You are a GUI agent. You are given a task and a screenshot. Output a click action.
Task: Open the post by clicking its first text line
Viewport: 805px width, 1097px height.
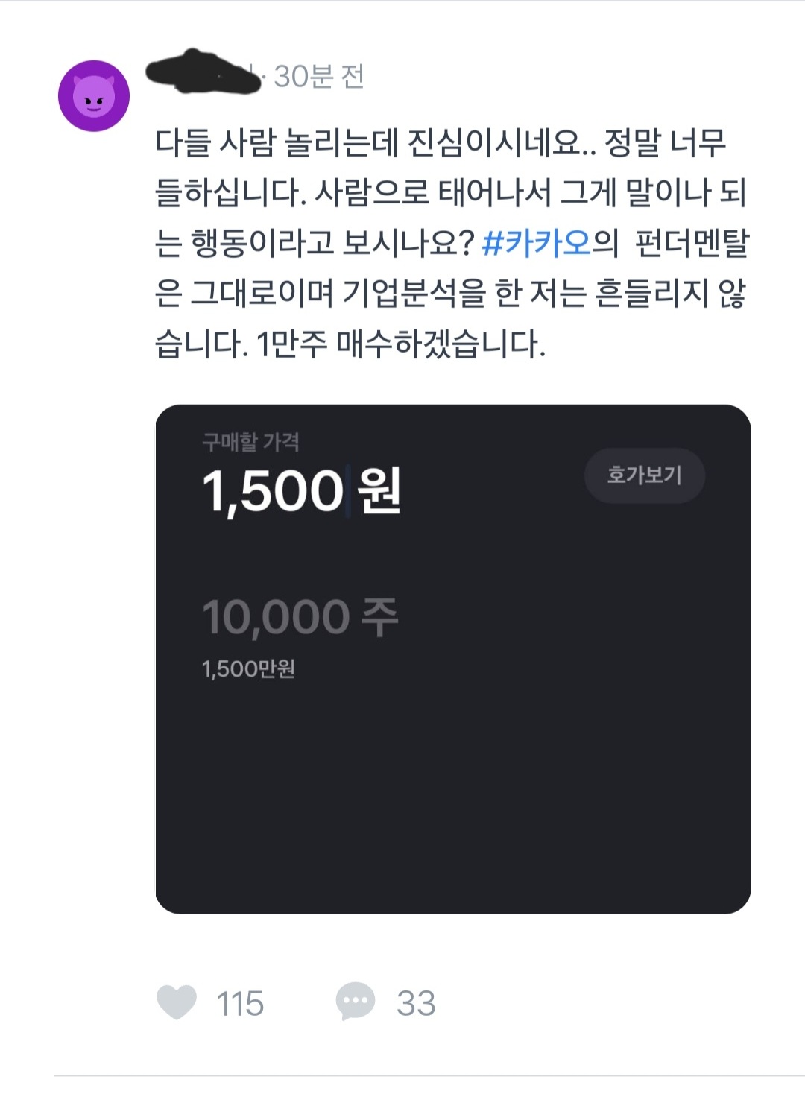tap(440, 142)
